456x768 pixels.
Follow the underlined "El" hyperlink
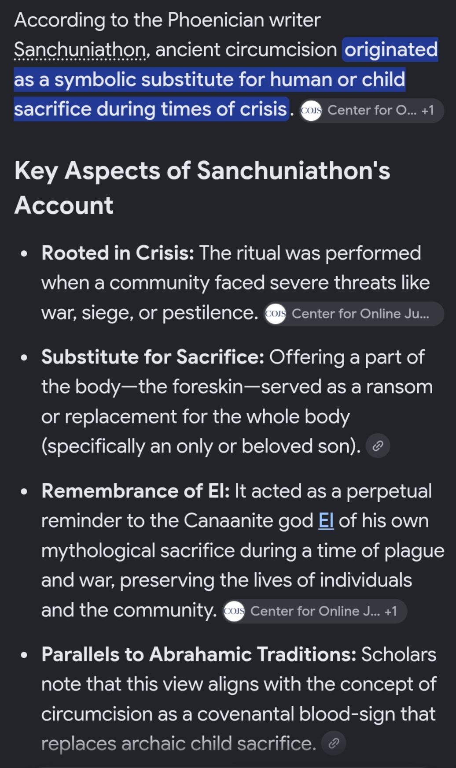326,520
